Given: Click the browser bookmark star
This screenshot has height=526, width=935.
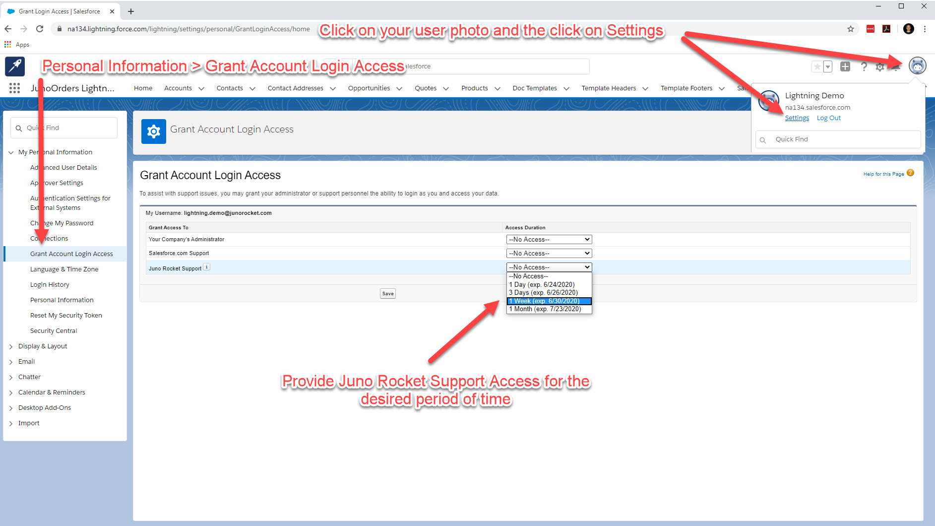Looking at the screenshot, I should pos(851,29).
